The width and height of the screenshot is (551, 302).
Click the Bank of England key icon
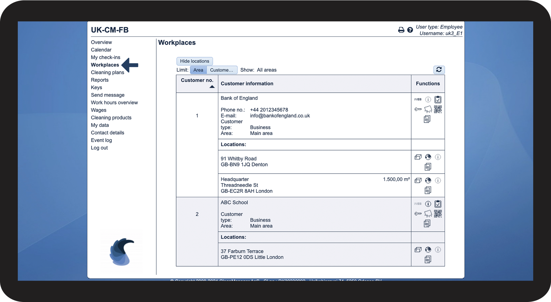point(418,109)
